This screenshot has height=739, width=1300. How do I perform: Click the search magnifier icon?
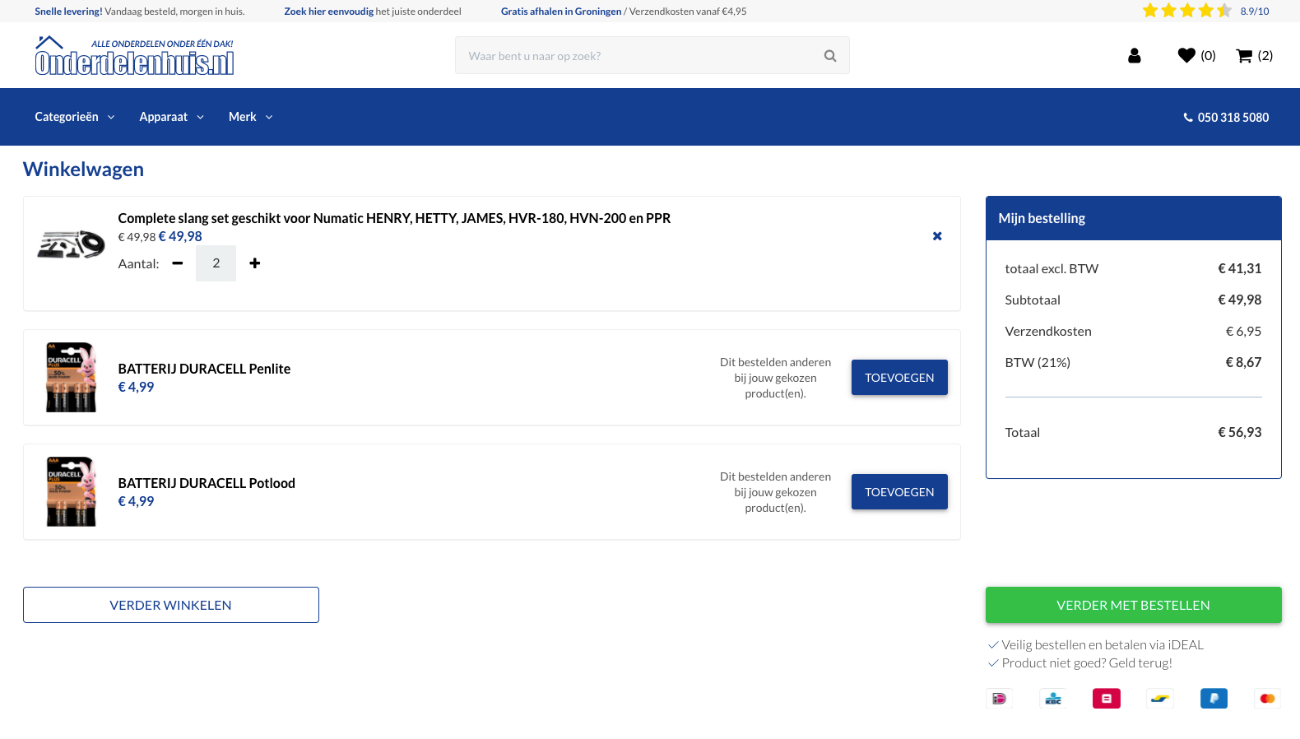829,56
